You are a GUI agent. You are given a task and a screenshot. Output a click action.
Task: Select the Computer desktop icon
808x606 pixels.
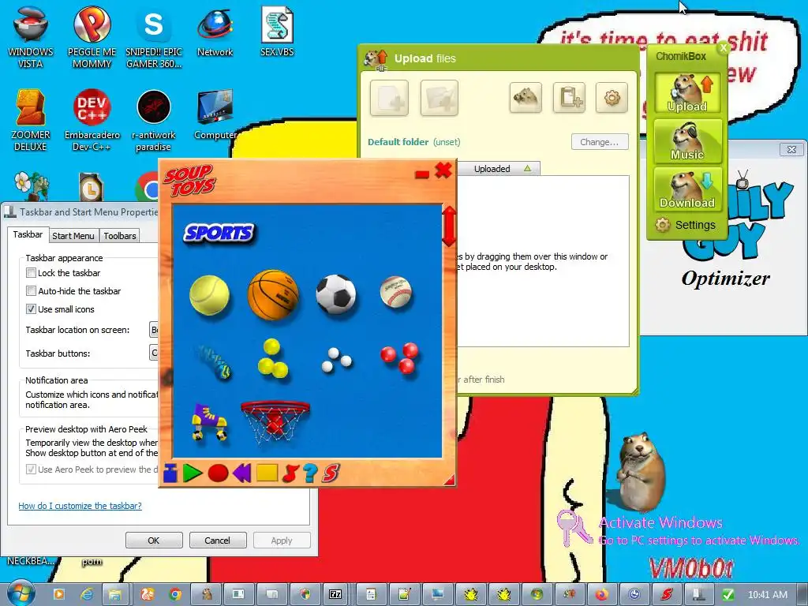tap(215, 115)
